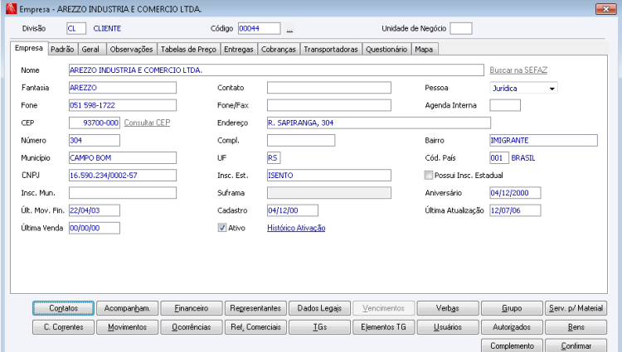Click the Dados Legais button
The image size is (622, 352).
click(320, 308)
